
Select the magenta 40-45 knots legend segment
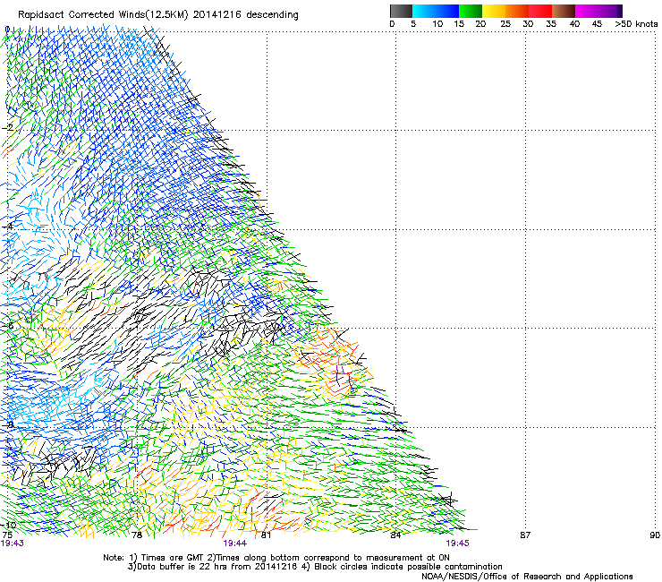click(587, 11)
